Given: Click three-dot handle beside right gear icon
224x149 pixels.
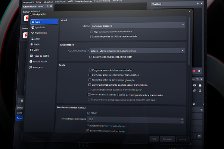Looking at the screenshot, I should coord(203,104).
